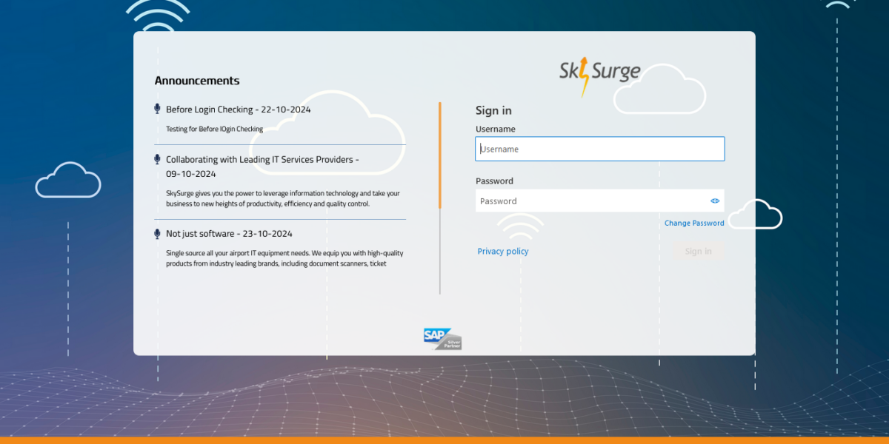Image resolution: width=889 pixels, height=444 pixels.
Task: Click the orange announcements scrollbar thumb
Action: pos(440,155)
